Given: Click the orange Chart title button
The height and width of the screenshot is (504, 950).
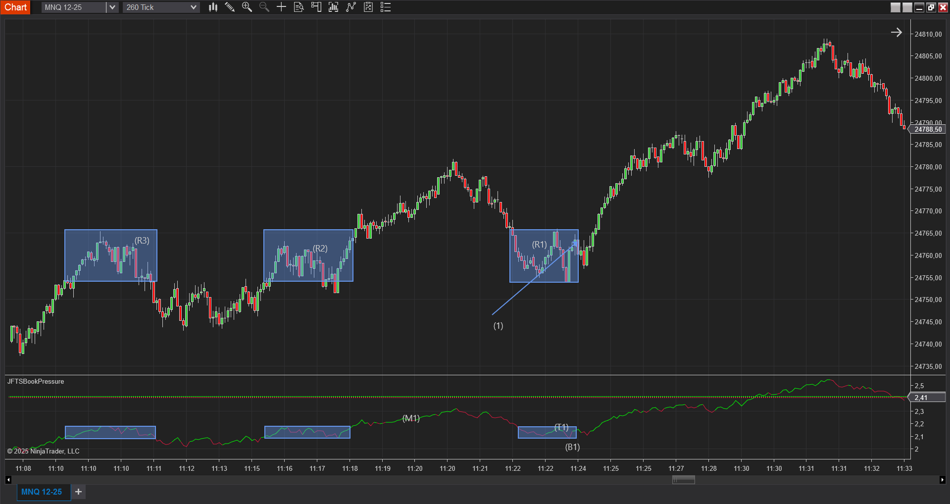Looking at the screenshot, I should 15,7.
